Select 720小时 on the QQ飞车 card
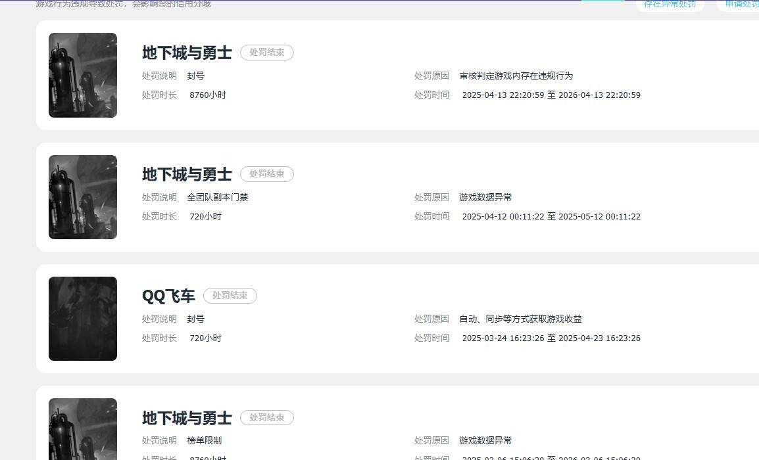 [205, 338]
